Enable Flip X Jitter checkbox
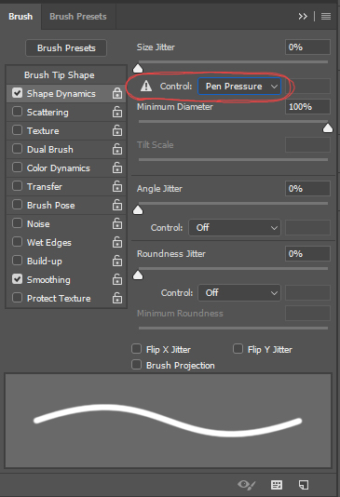Image resolution: width=340 pixels, height=497 pixels. 136,349
